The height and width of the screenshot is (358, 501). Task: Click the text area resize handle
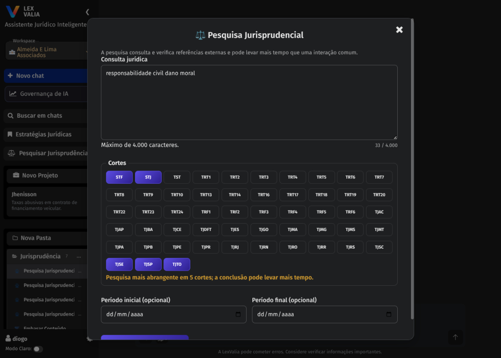click(395, 138)
